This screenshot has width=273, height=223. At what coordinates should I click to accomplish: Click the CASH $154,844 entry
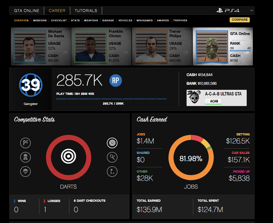[199, 75]
